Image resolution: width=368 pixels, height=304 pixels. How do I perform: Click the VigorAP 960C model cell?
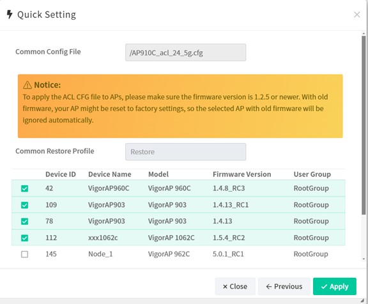169,188
